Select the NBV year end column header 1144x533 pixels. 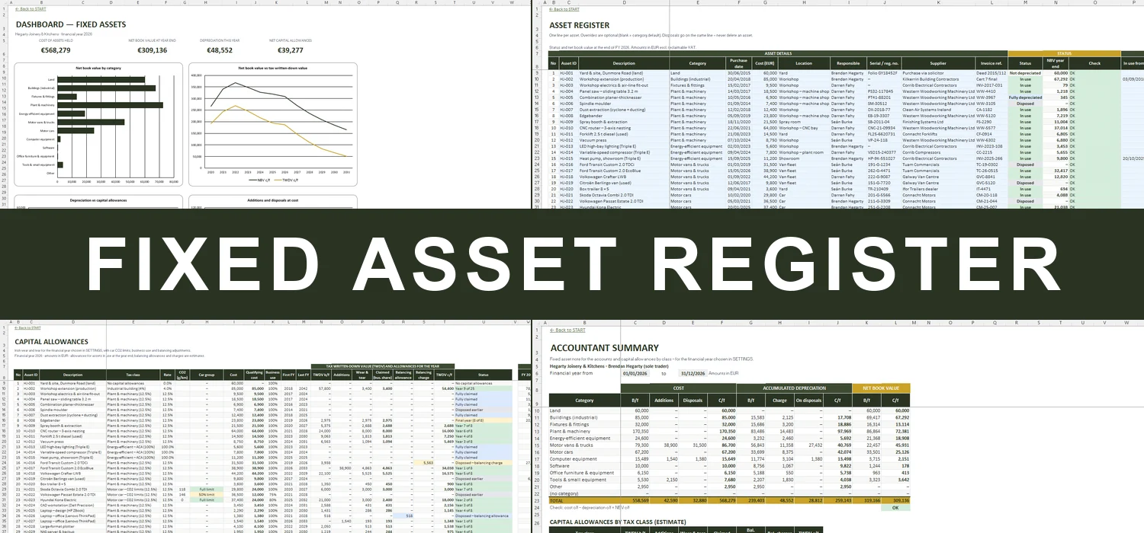coord(1056,63)
